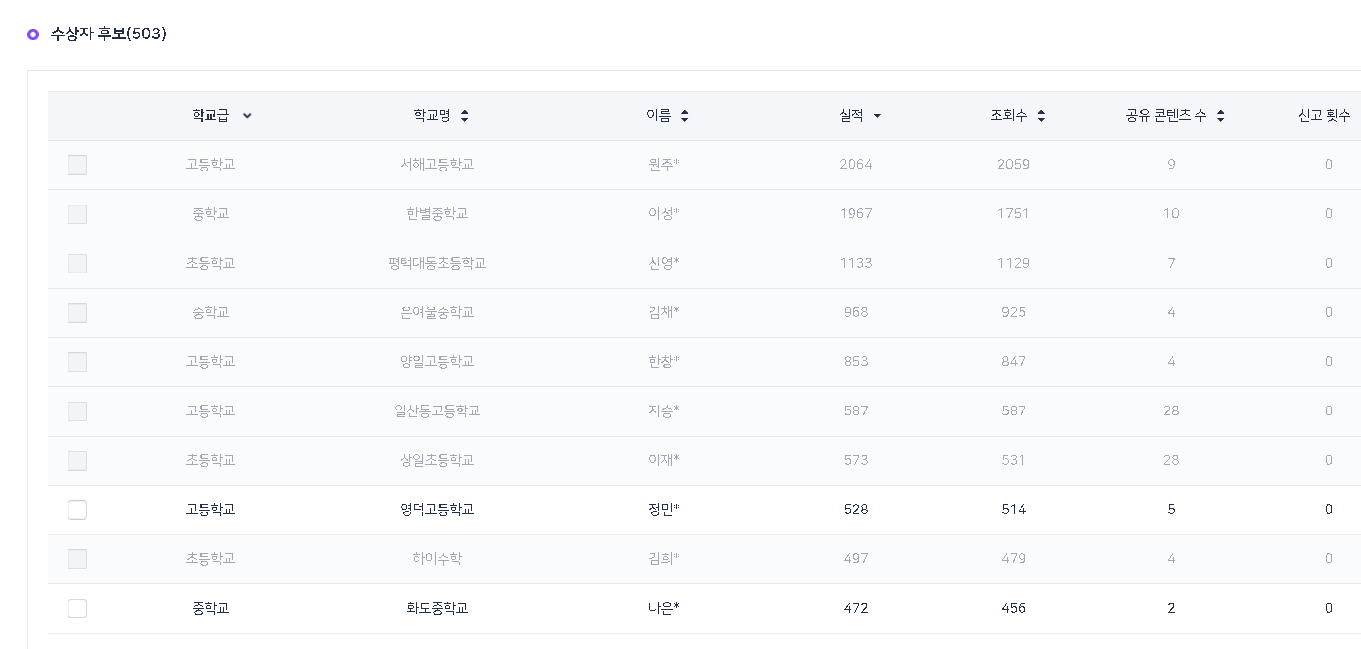
Task: Click the name 정민* in the table
Action: [663, 509]
